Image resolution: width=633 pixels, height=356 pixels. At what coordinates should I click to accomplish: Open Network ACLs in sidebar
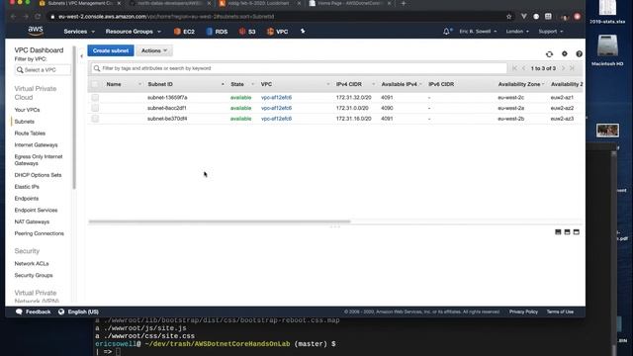coord(32,264)
